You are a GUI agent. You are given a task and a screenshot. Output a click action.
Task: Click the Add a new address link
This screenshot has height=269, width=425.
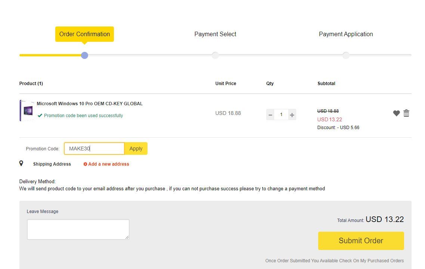coord(108,164)
